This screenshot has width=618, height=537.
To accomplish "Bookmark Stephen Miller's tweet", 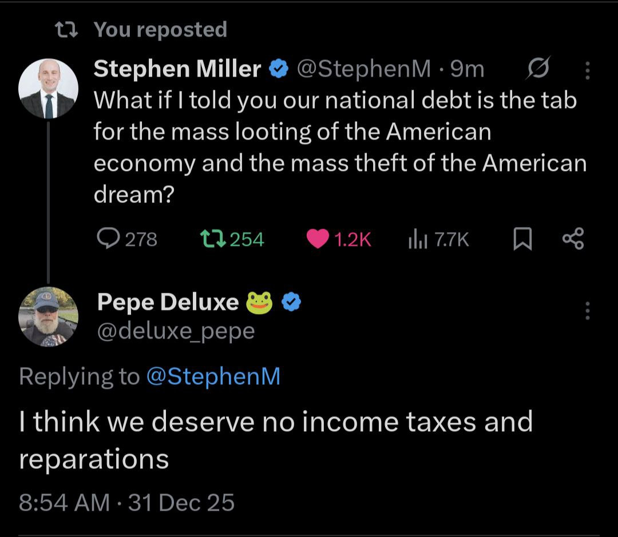I will [521, 239].
